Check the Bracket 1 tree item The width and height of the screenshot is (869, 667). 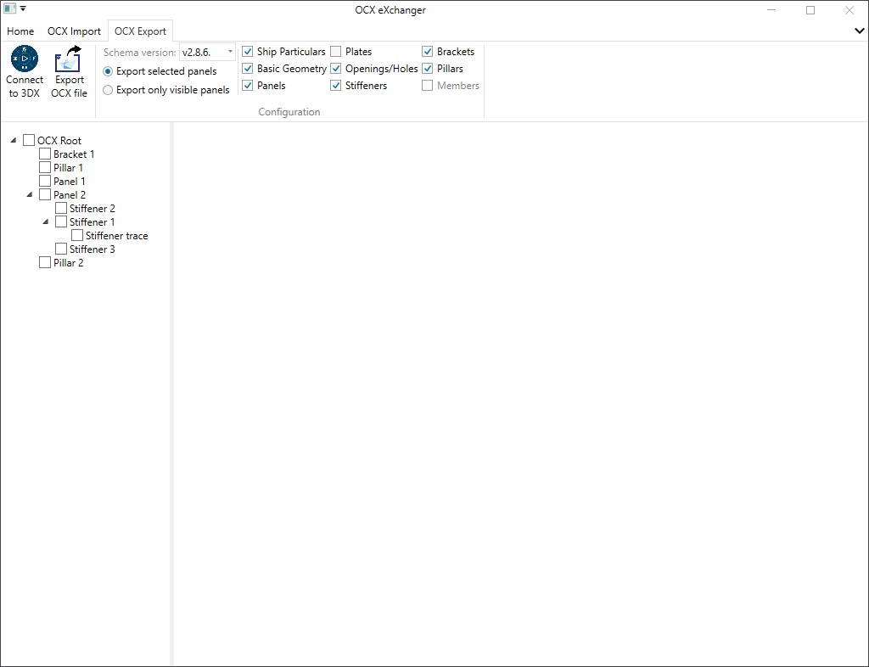coord(46,154)
